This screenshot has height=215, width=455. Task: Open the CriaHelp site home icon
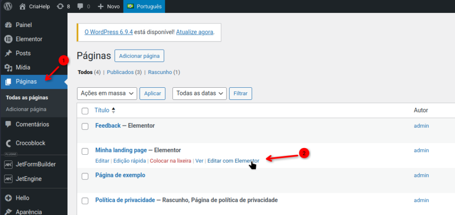[x=23, y=7]
